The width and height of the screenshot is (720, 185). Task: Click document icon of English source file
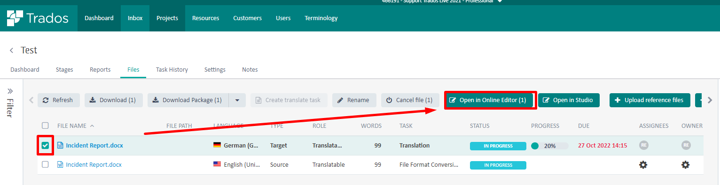[x=60, y=164]
